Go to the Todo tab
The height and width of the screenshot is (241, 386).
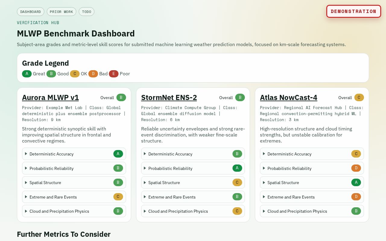pos(87,12)
